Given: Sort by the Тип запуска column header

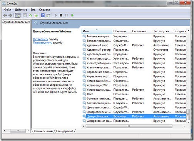Looking at the screenshot, I should coord(162,31).
